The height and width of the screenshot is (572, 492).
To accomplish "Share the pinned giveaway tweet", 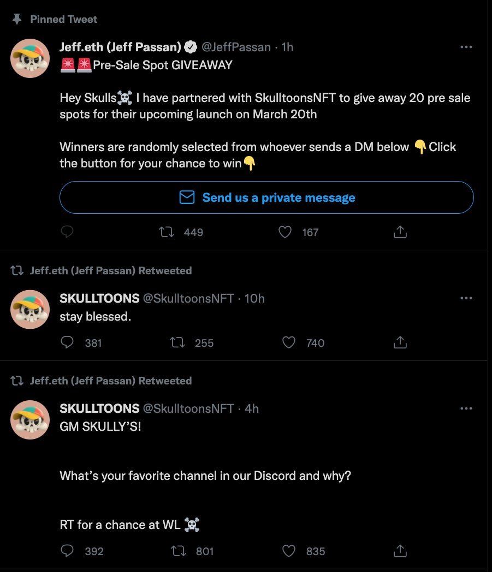I will [x=400, y=232].
